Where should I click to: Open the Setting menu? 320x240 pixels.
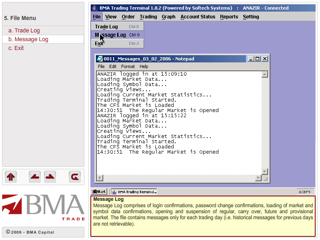pos(251,17)
